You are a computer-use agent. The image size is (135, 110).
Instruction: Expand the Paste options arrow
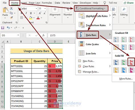(x=5, y=18)
